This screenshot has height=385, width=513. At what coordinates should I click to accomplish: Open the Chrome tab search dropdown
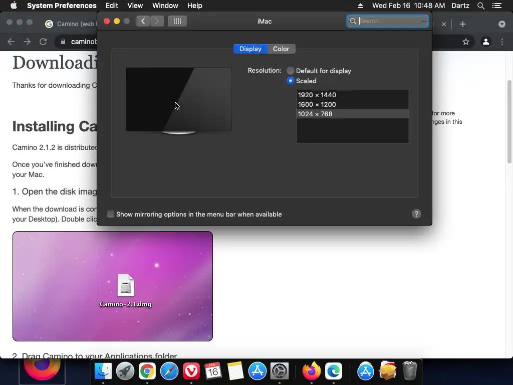pos(501,24)
